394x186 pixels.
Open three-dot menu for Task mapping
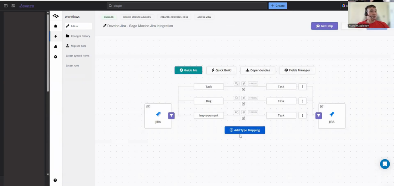(x=302, y=87)
